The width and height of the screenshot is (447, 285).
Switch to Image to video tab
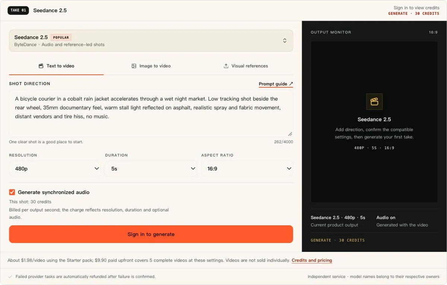tap(151, 66)
